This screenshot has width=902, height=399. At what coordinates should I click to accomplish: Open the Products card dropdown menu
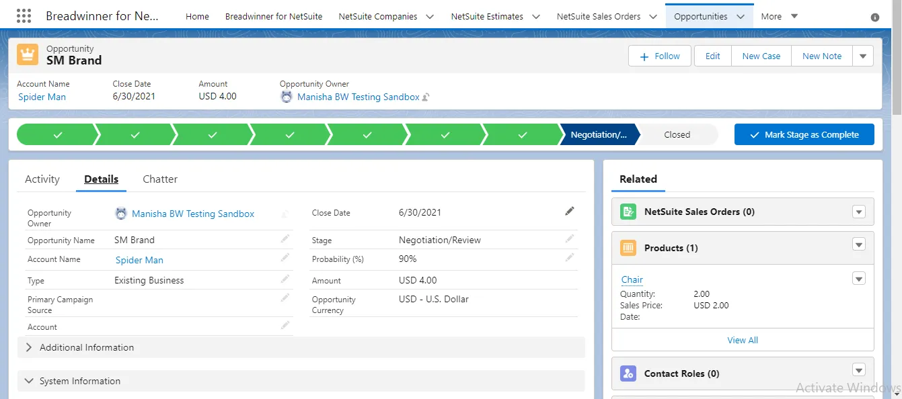click(858, 245)
